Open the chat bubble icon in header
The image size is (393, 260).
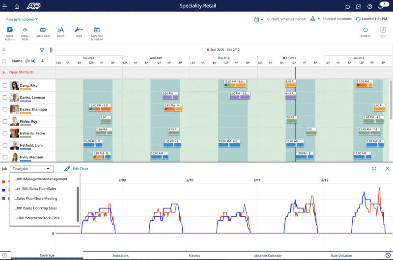[x=347, y=7]
